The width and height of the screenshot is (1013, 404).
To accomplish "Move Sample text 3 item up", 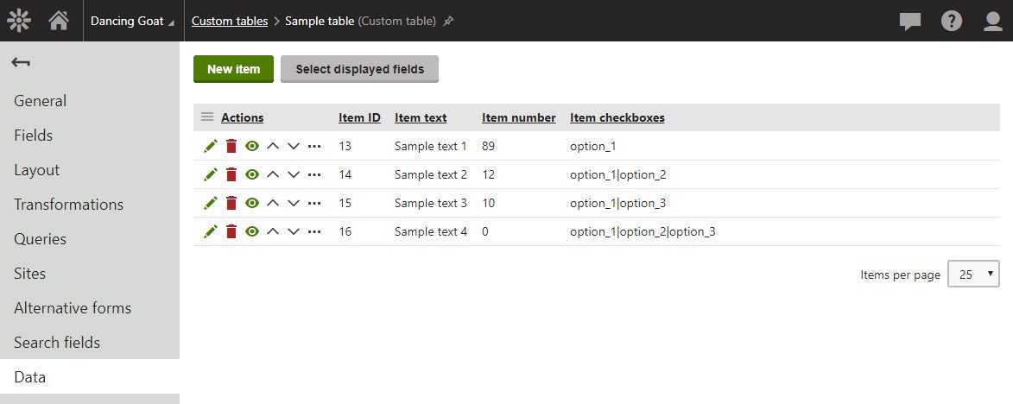I will point(273,203).
